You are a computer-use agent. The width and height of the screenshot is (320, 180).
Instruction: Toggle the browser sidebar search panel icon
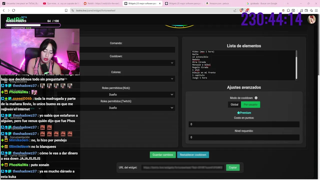tap(293, 10)
